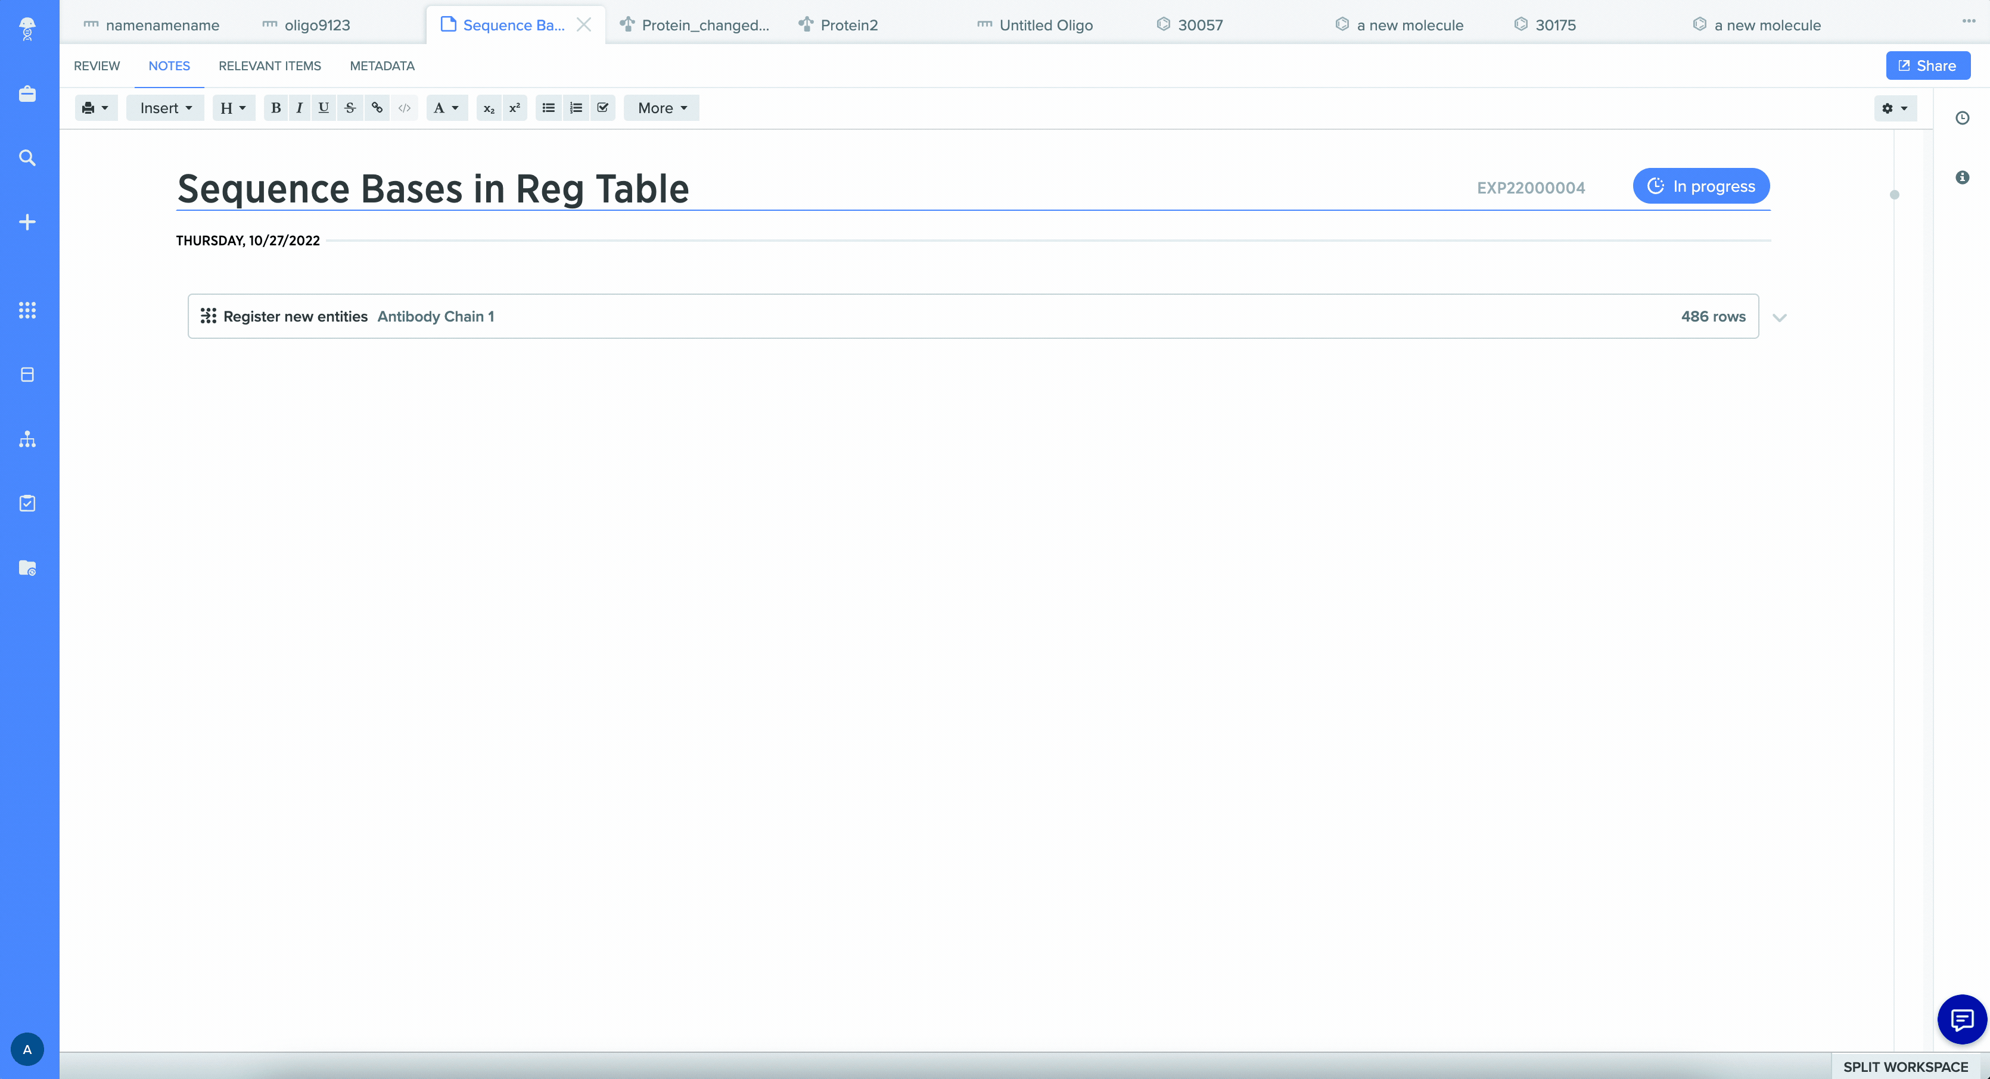The height and width of the screenshot is (1079, 1990).
Task: Apply subscript formatting
Action: pyautogui.click(x=489, y=108)
